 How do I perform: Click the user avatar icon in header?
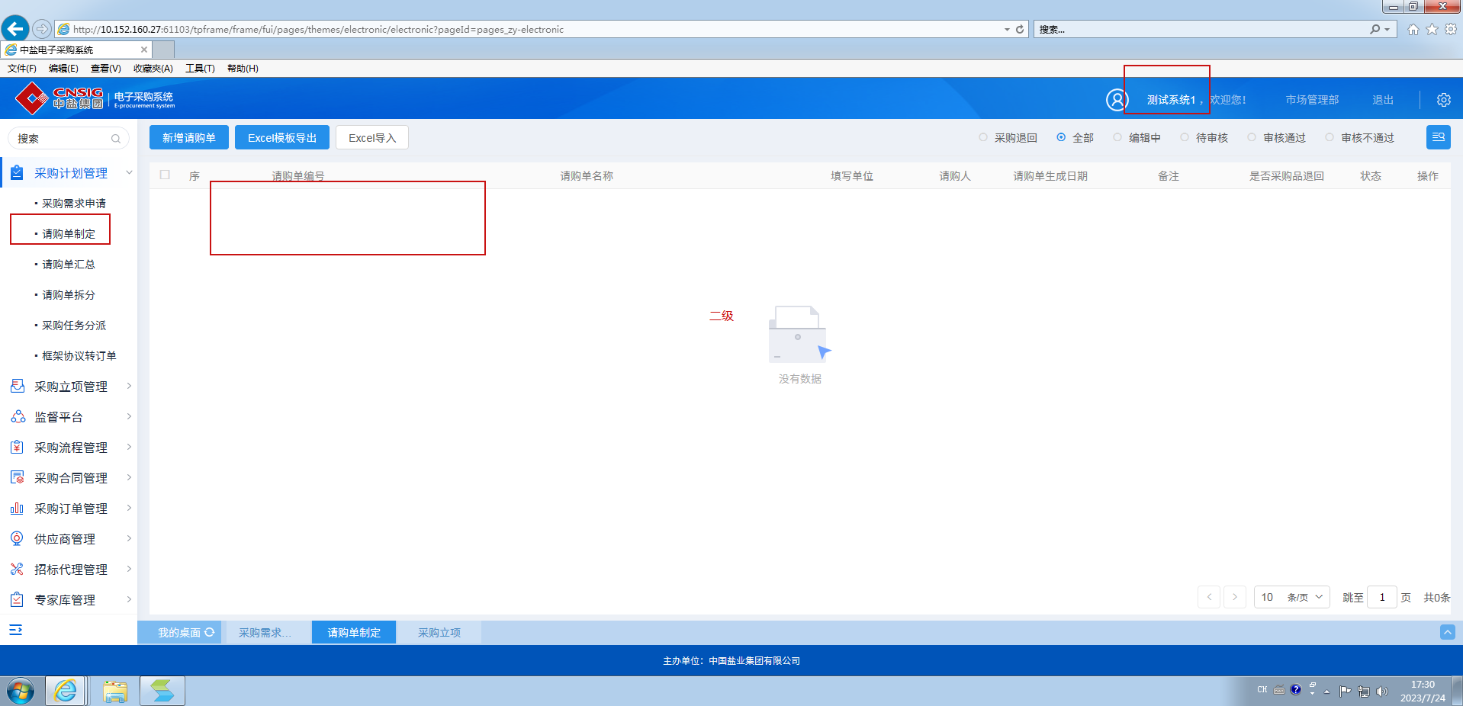[1117, 100]
